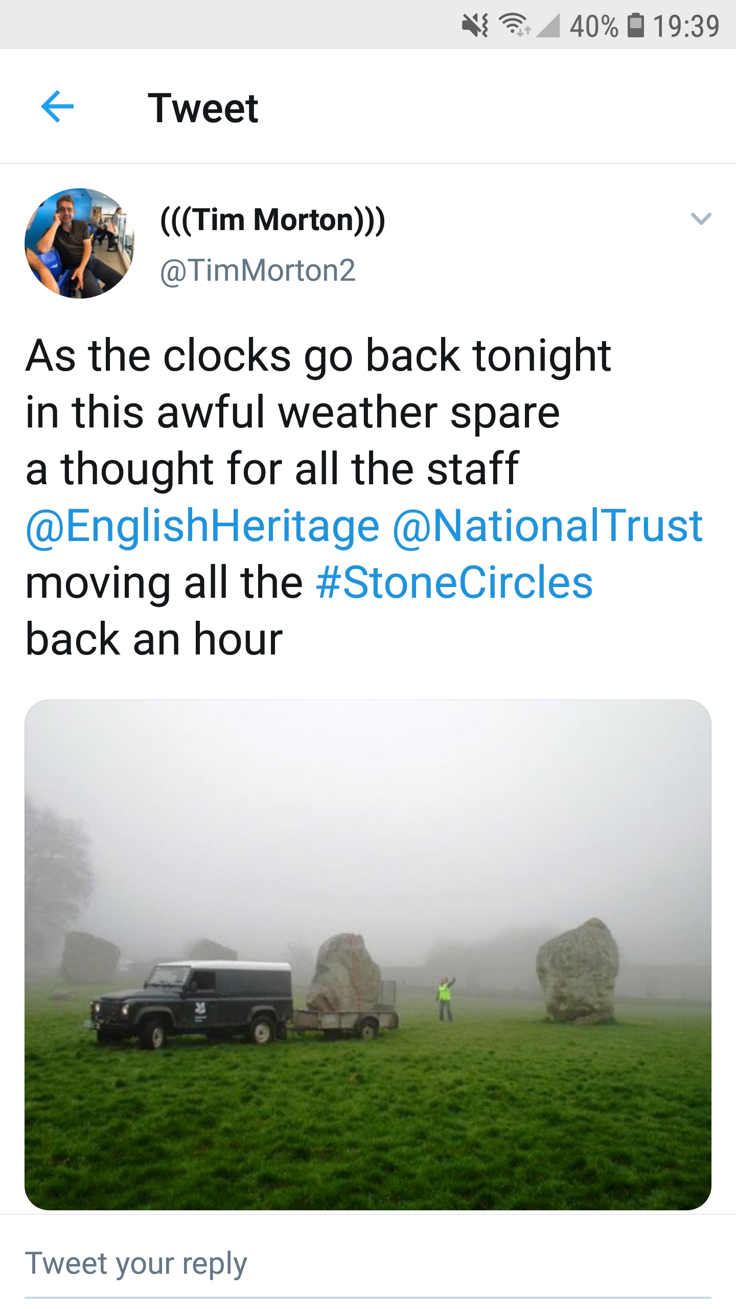Open the @NationalTrust mention
736x1309 pixels.
(x=547, y=526)
